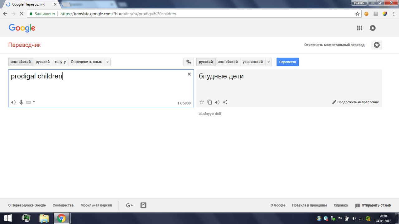Click the Chrome taskbar icon
The width and height of the screenshot is (399, 224).
pyautogui.click(x=61, y=218)
